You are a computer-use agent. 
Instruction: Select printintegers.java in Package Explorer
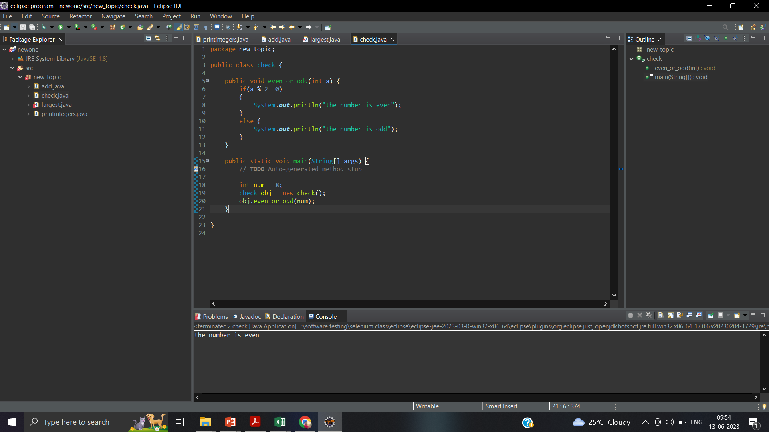64,114
